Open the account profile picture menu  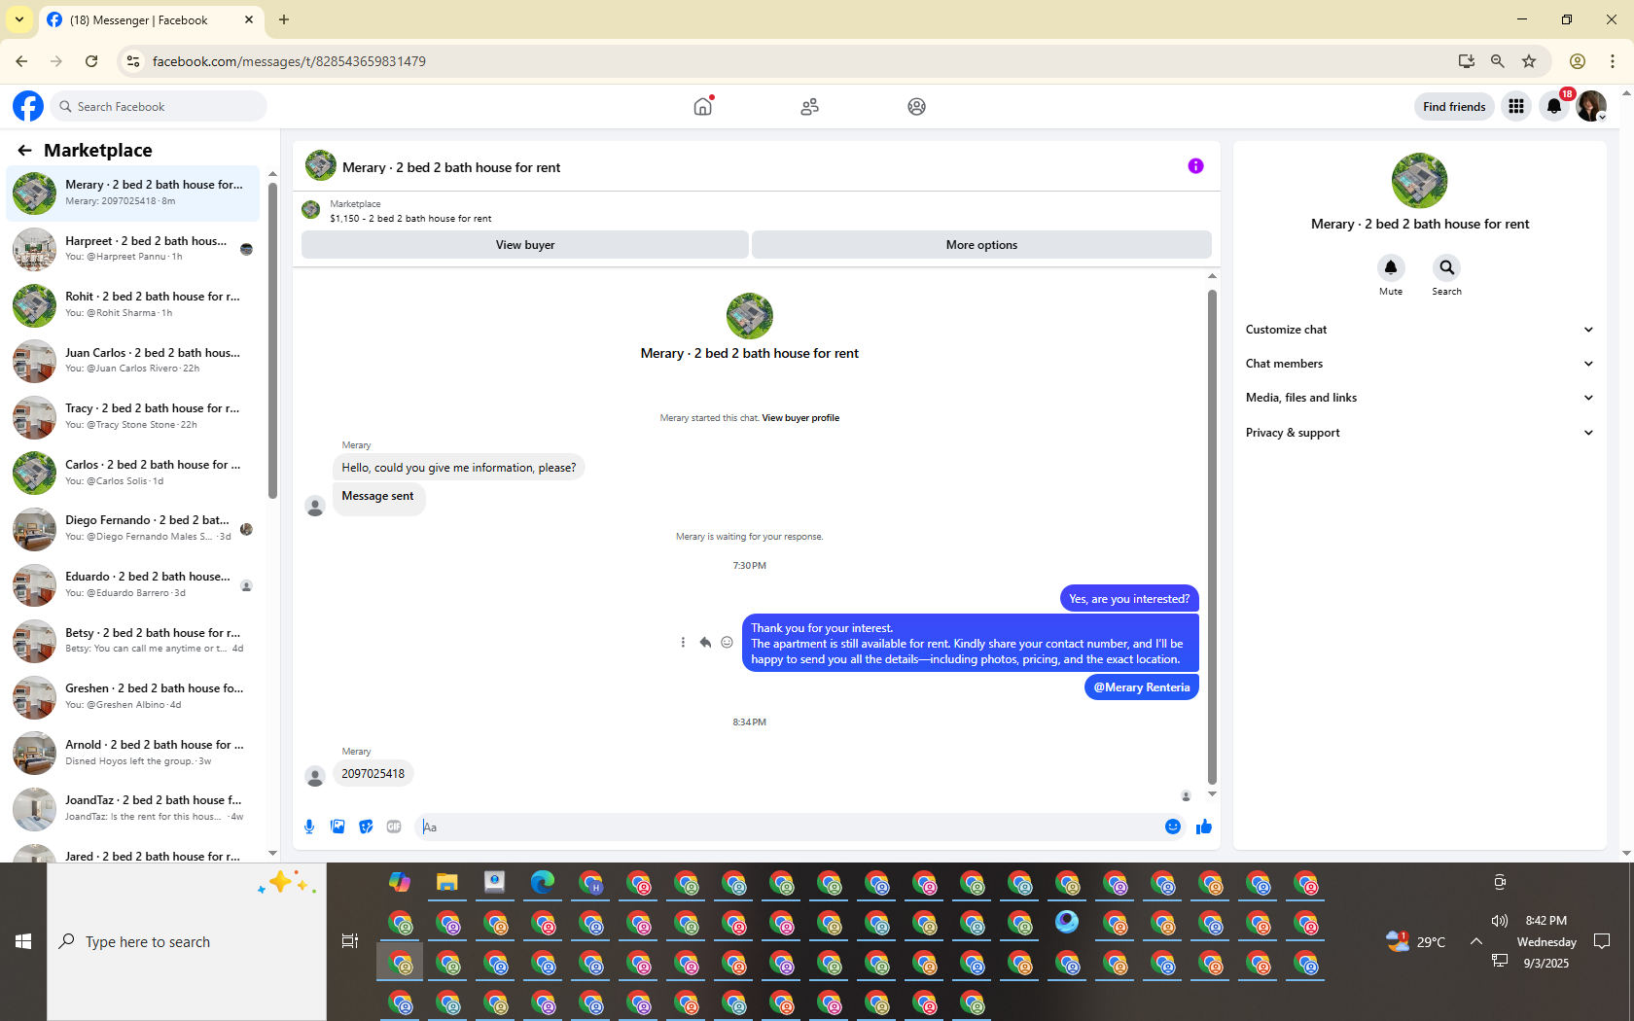pos(1591,106)
